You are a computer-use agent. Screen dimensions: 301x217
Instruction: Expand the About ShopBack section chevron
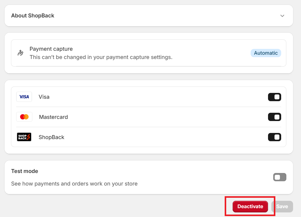click(282, 16)
